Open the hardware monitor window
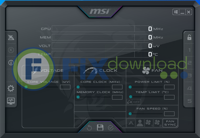The image size is (200, 138). [11, 101]
